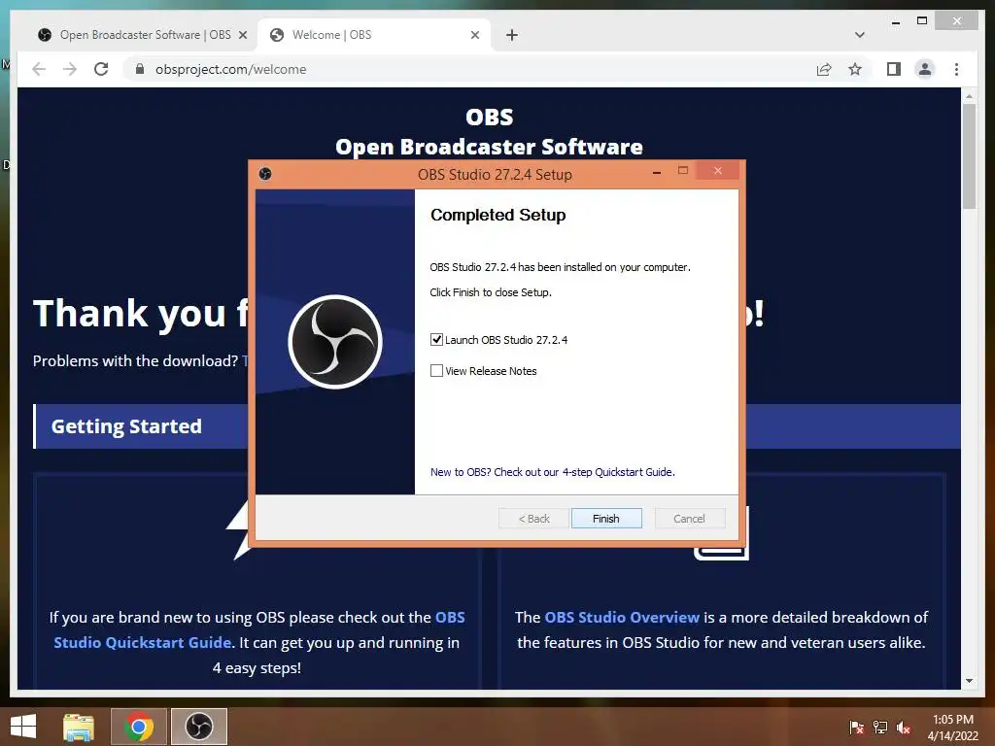Viewport: 995px width, 746px height.
Task: Open the 4-step Quickstart Guide link in installer
Action: tap(553, 472)
